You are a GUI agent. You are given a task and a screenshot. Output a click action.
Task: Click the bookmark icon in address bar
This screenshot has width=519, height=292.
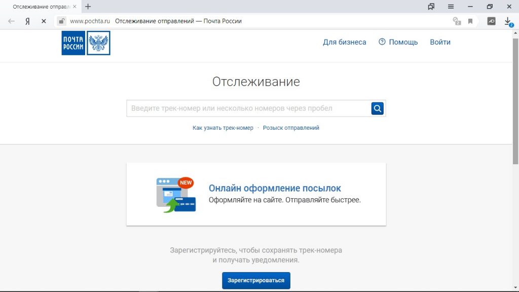tap(470, 21)
